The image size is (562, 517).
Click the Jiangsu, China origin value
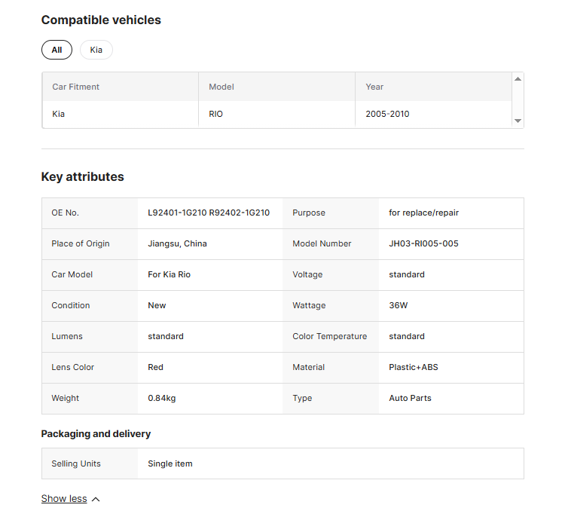177,243
